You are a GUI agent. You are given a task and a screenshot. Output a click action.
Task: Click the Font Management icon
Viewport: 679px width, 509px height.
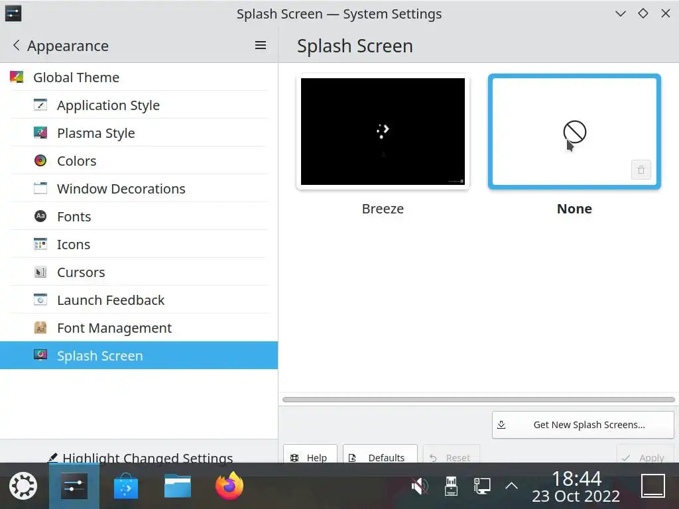point(40,327)
